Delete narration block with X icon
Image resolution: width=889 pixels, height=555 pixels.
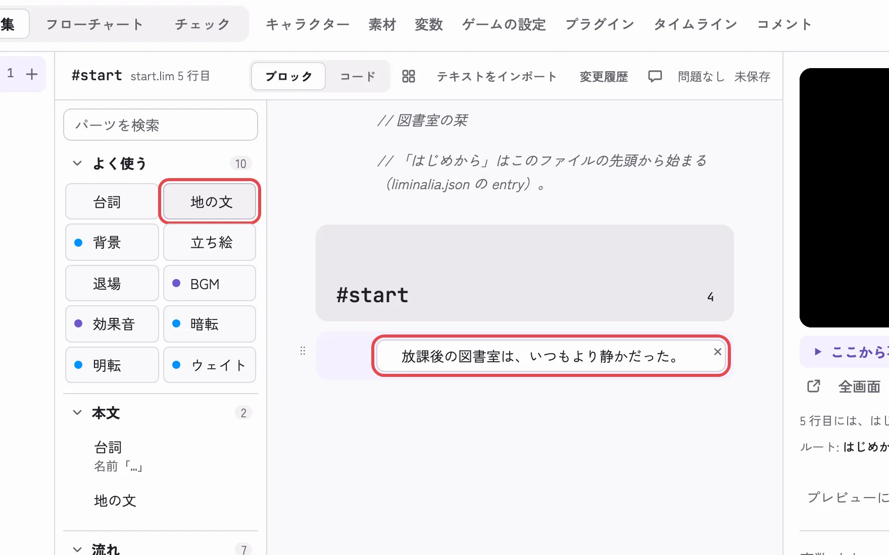click(717, 352)
